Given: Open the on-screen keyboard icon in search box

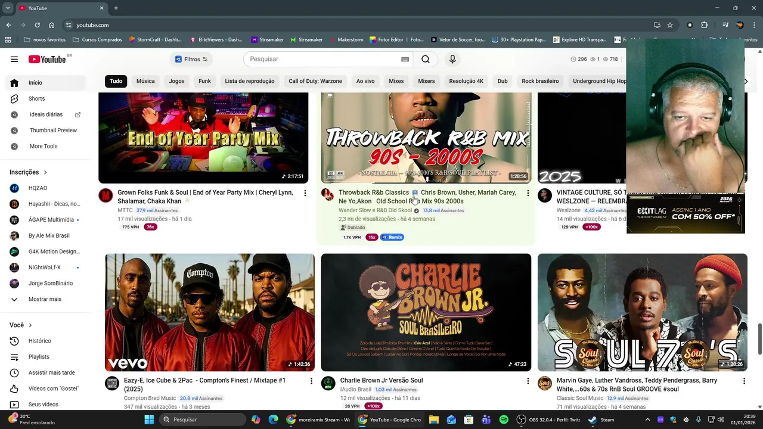Looking at the screenshot, I should [405, 59].
